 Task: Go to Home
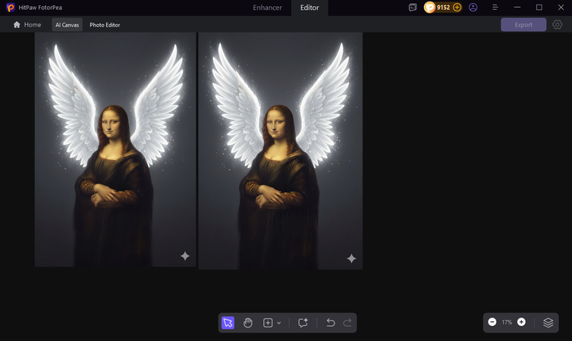[27, 25]
